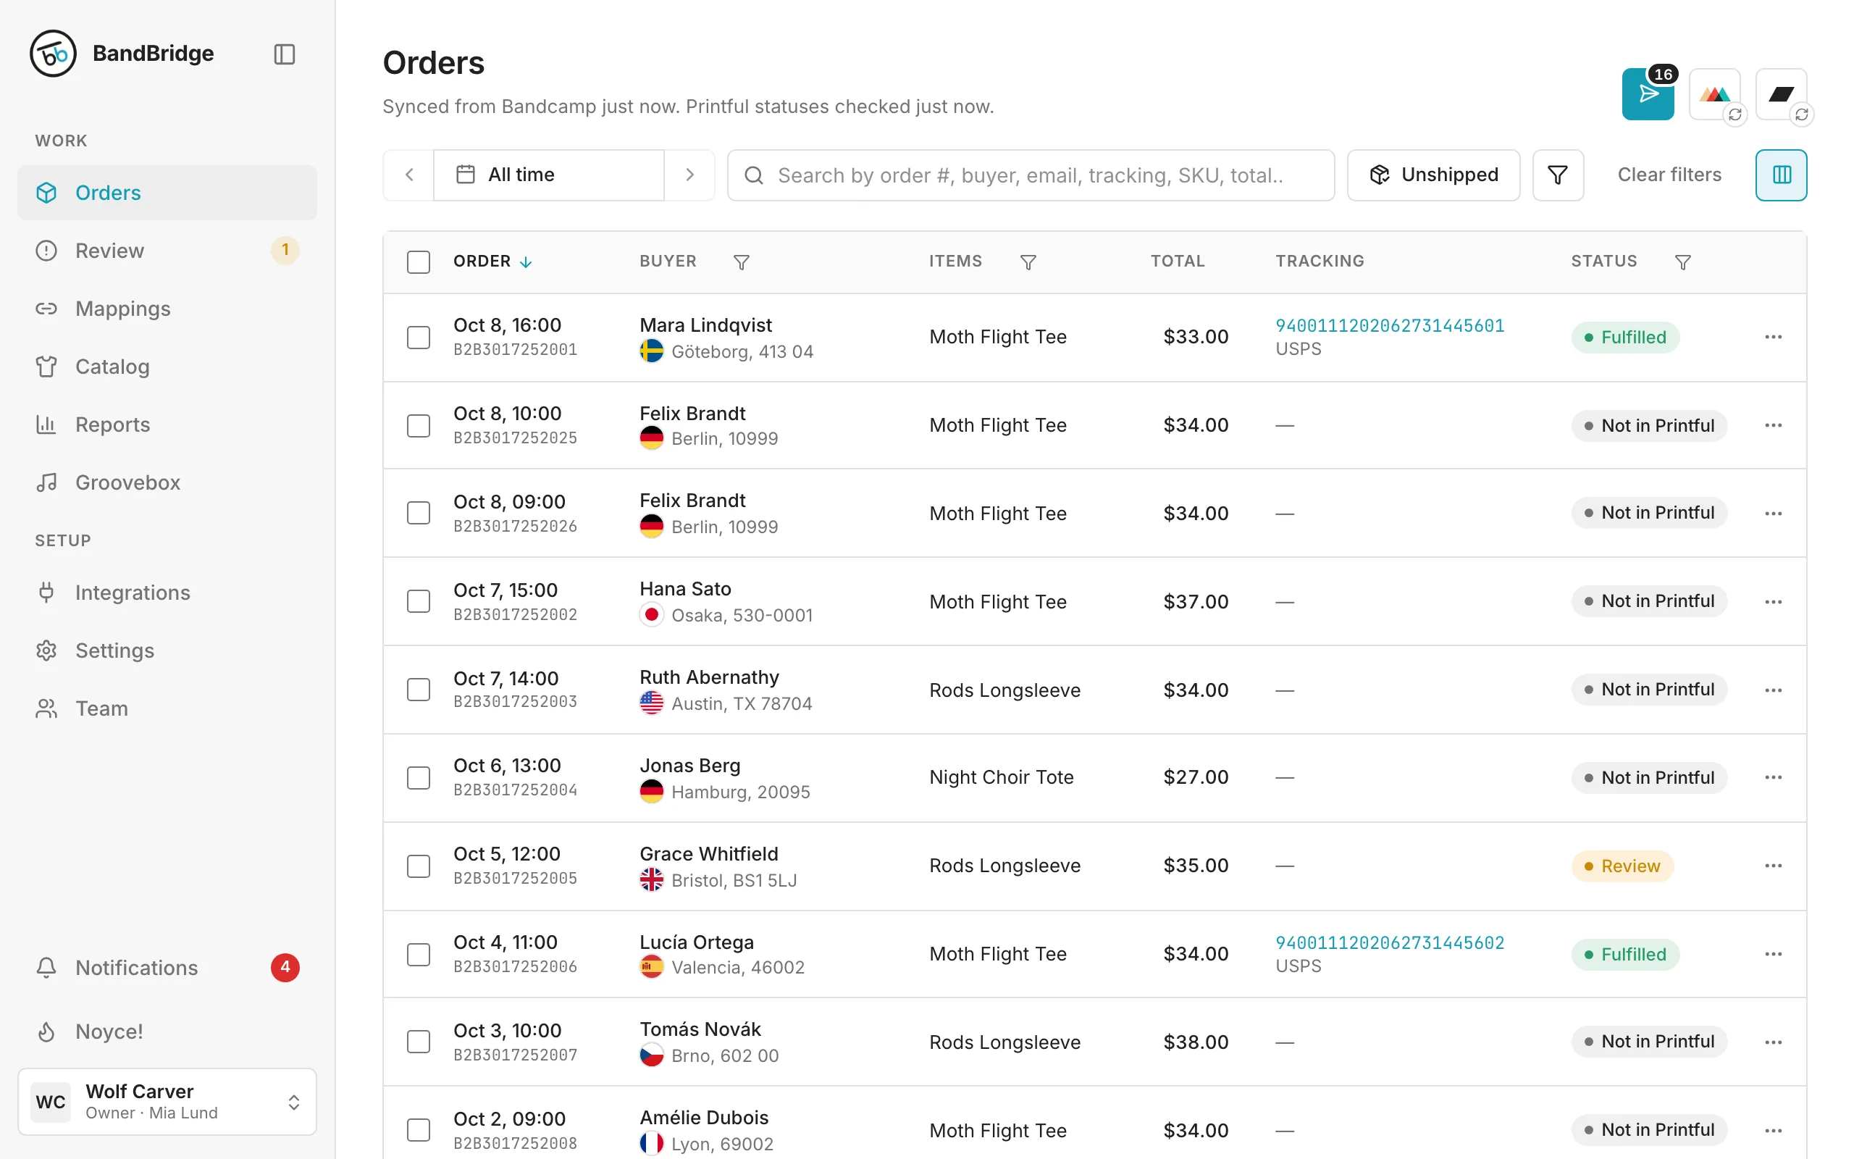1854x1159 pixels.
Task: Focus the order search field
Action: point(1031,175)
